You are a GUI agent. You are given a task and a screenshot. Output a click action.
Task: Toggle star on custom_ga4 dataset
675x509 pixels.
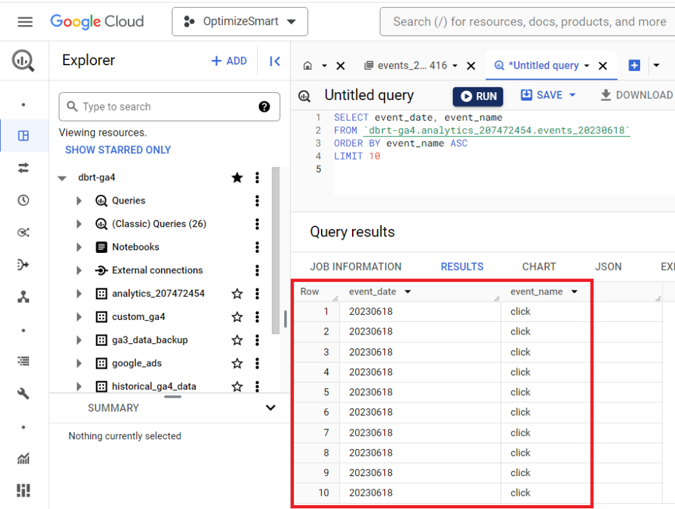(x=237, y=317)
